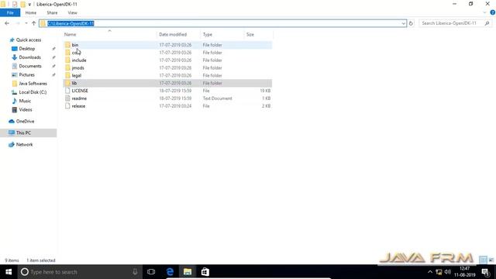Screen dimensions: 496x279
Task: Select the conf folder row
Action: pos(167,53)
